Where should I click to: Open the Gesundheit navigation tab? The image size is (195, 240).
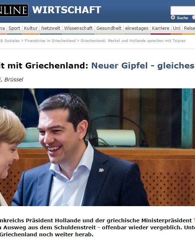(109, 28)
